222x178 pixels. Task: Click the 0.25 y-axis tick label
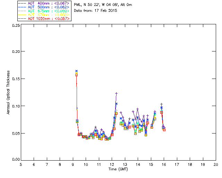click(16, 25)
